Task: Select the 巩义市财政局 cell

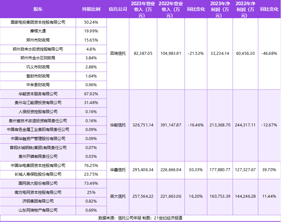Action: pos(38,67)
